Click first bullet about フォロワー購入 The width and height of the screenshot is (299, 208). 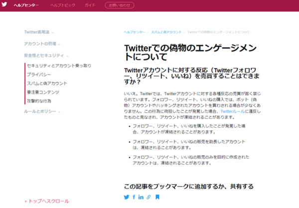click(189, 129)
